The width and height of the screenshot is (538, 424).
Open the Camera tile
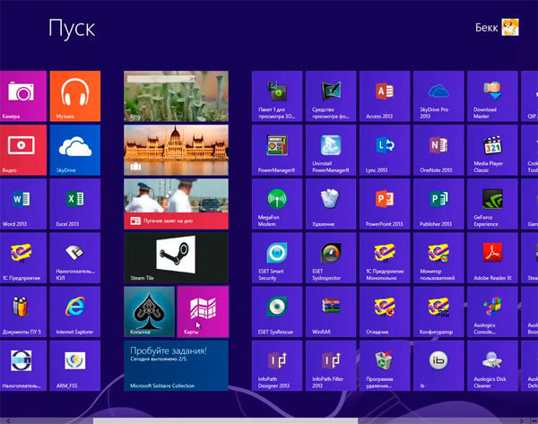point(23,96)
